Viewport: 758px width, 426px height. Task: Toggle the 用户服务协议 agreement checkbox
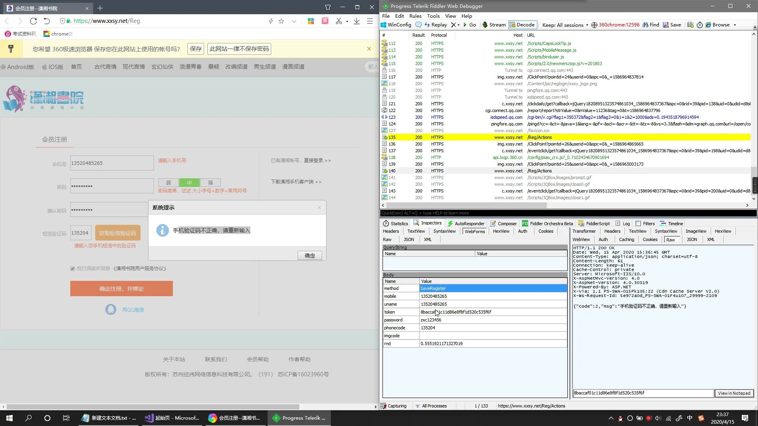pos(73,269)
